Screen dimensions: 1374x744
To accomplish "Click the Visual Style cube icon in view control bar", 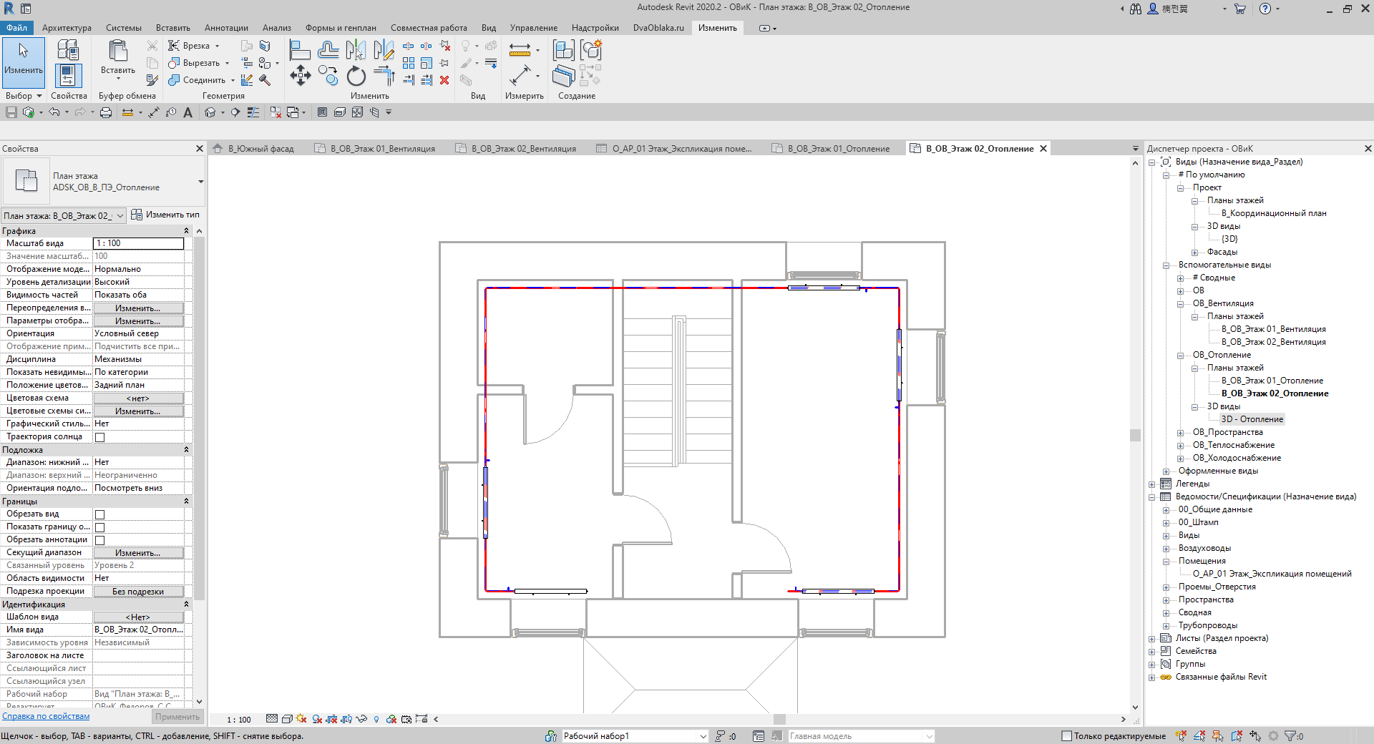I will (287, 719).
